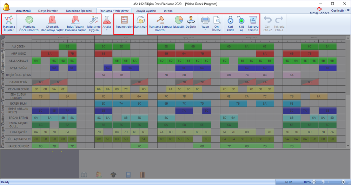This screenshot has height=185, width=351.
Task: Select teacher row CANSU TEKİN
Action: pyautogui.click(x=18, y=82)
